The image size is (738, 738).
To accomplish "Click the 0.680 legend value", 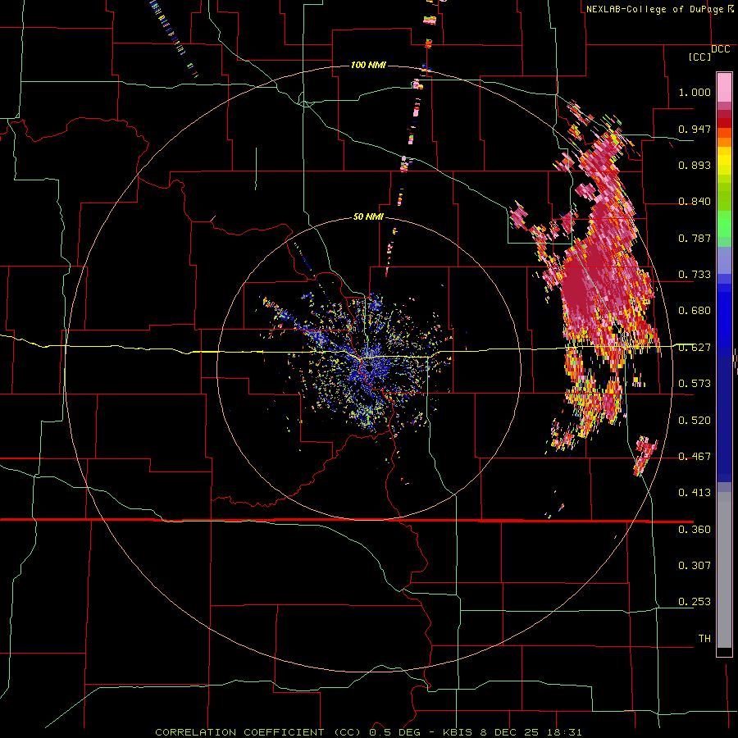I will (695, 311).
